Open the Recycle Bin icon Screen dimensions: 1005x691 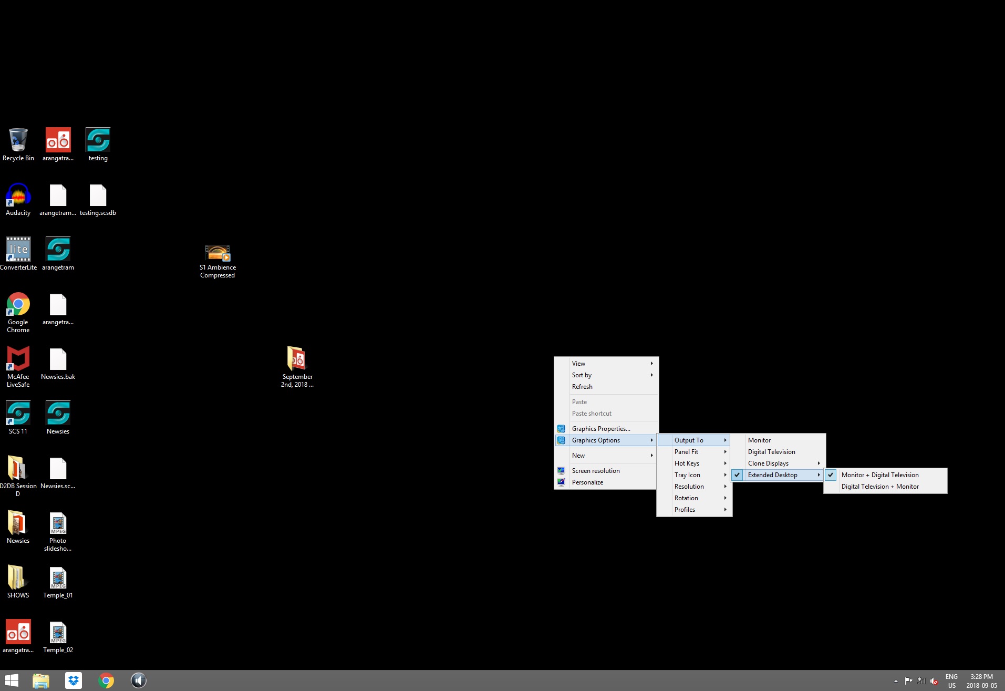pos(18,142)
